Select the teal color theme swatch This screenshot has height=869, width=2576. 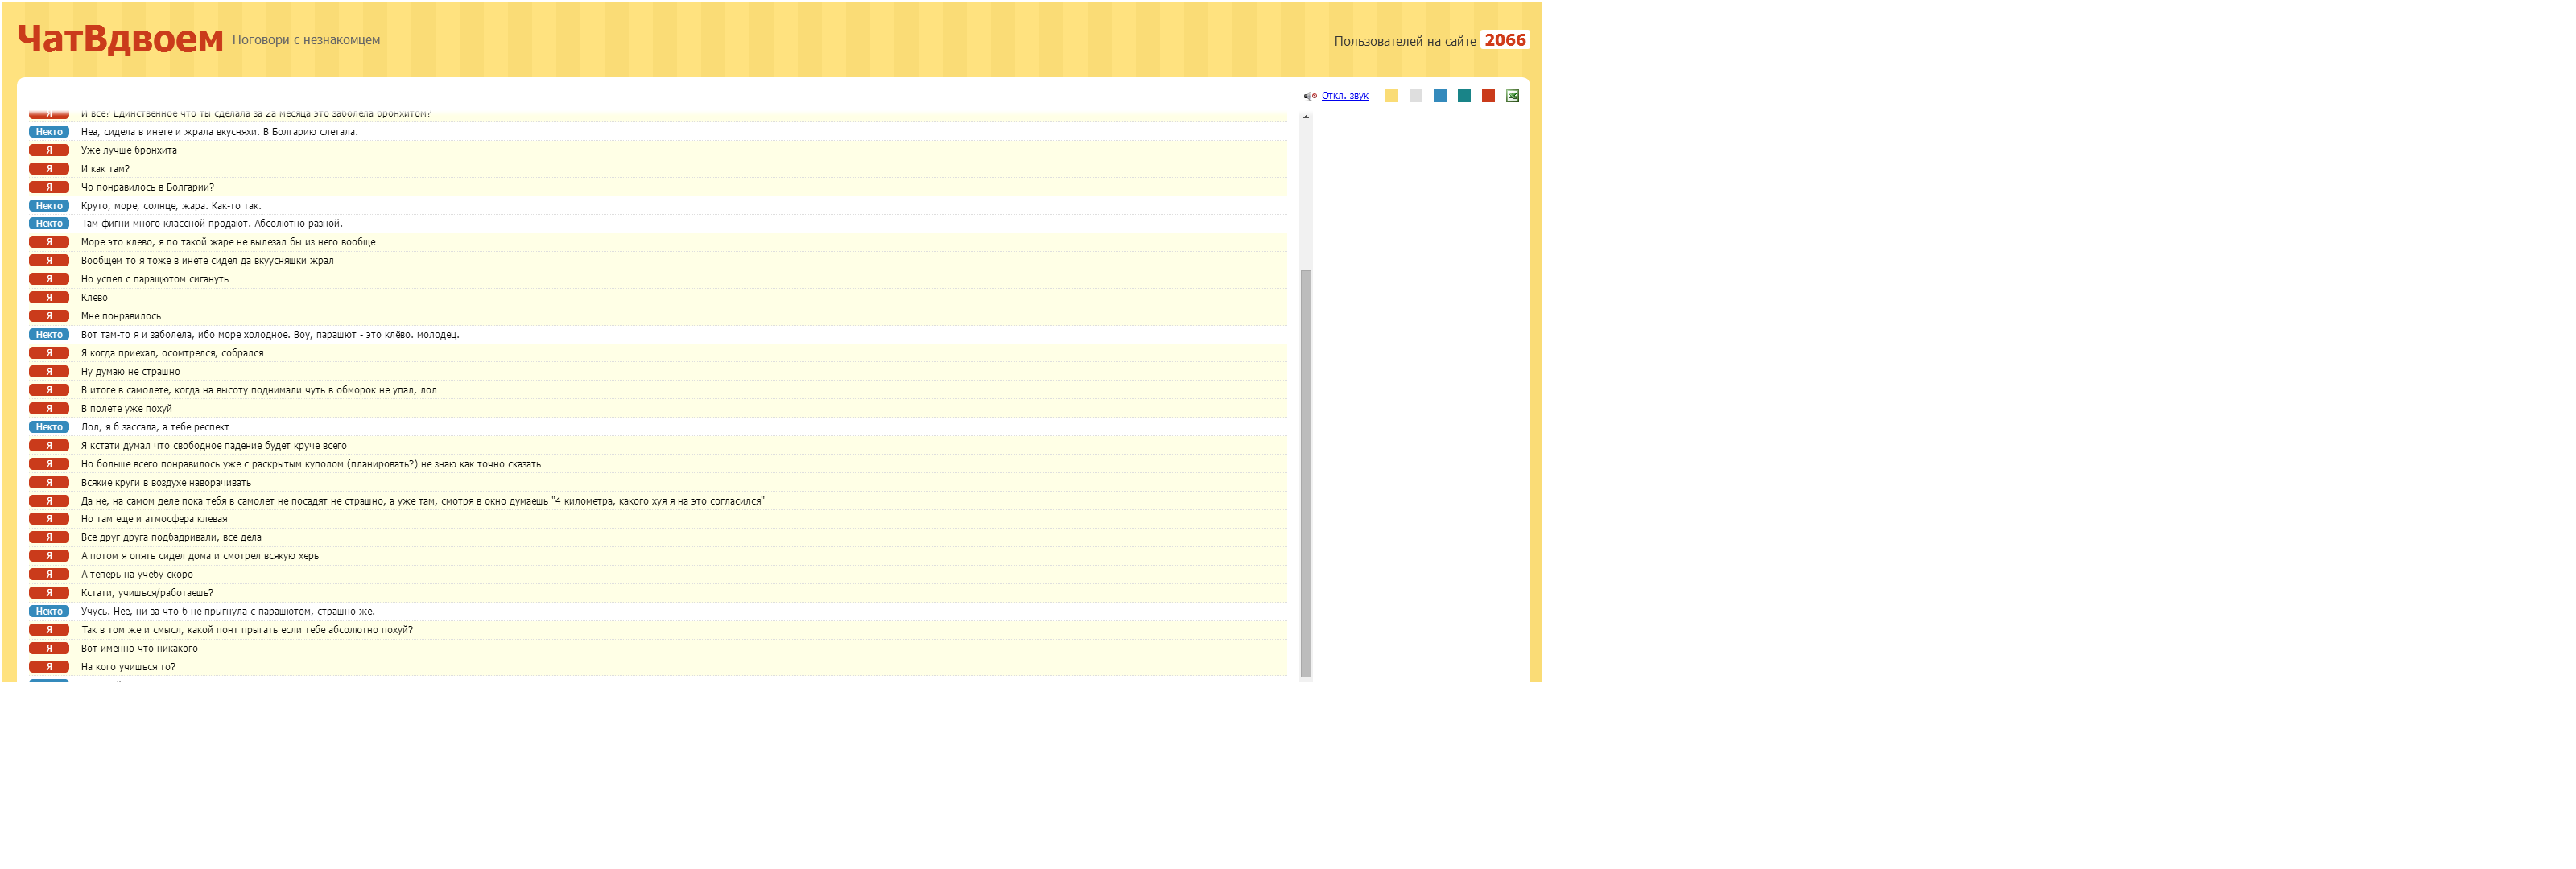point(1464,96)
